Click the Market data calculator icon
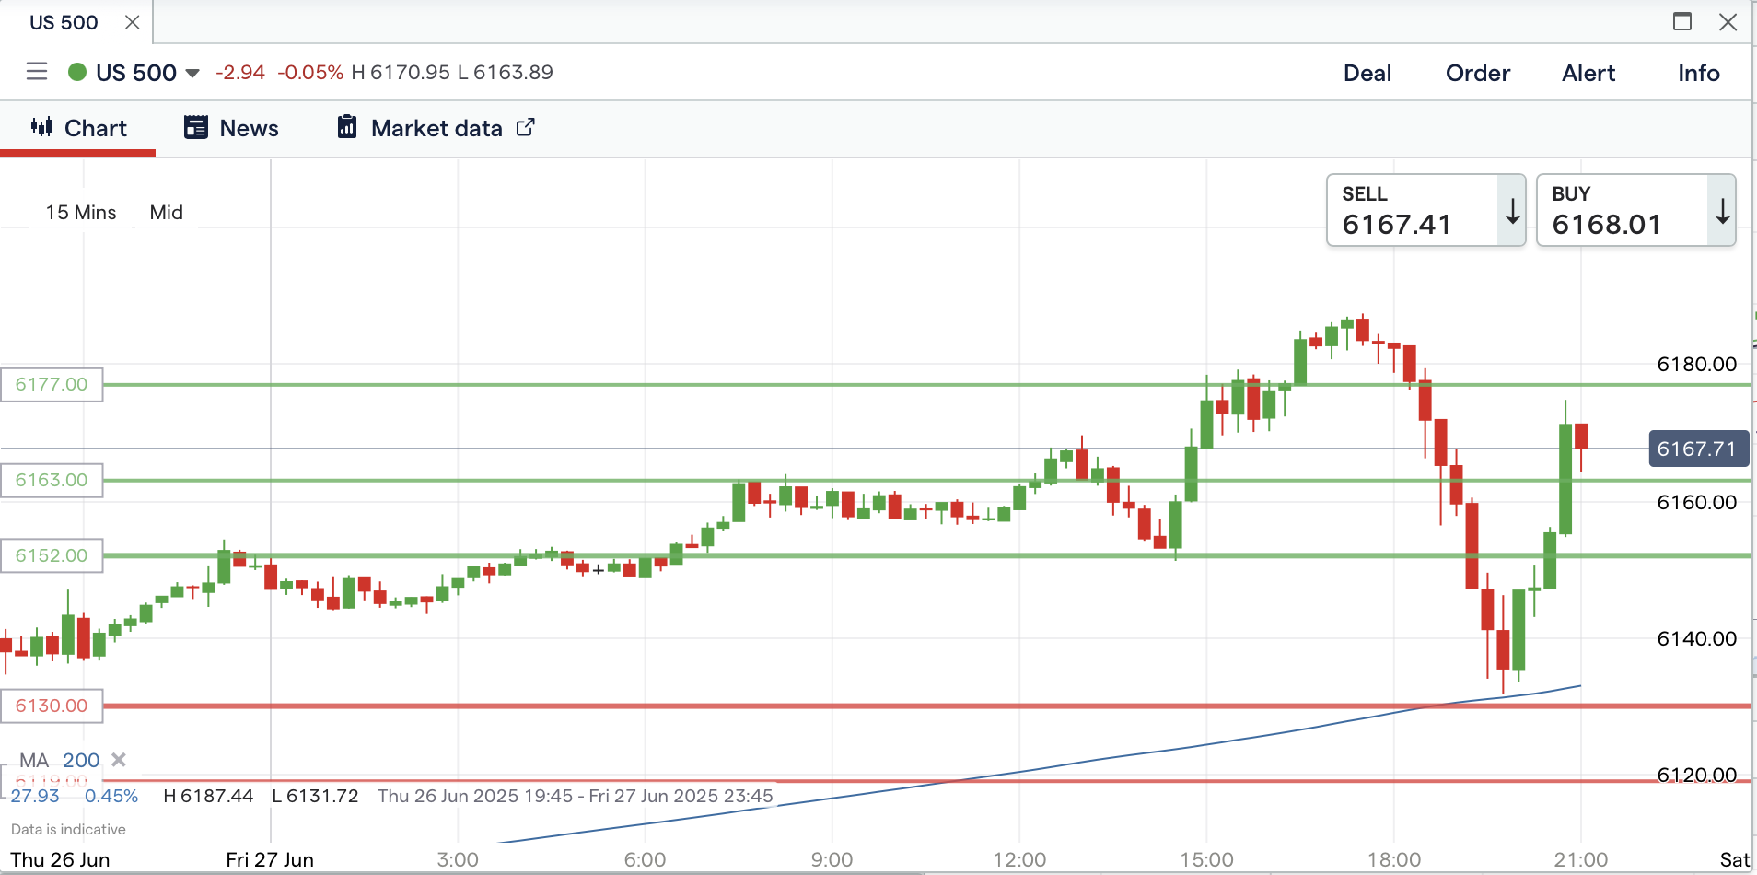1757x875 pixels. [x=347, y=127]
